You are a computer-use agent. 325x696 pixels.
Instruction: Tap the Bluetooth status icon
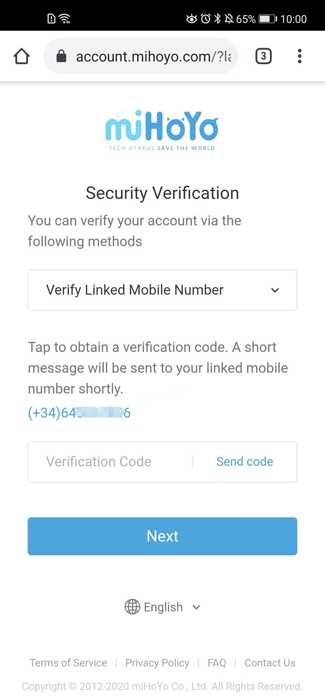pos(217,19)
